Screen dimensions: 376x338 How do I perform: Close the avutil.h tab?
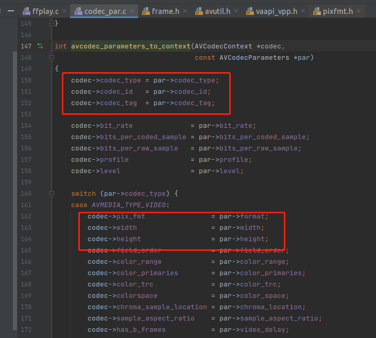236,11
